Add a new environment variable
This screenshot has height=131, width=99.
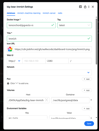coord(87,108)
